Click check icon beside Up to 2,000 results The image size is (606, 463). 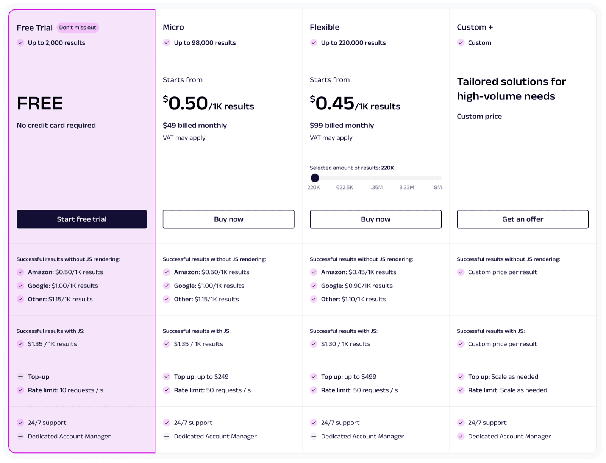pos(20,43)
